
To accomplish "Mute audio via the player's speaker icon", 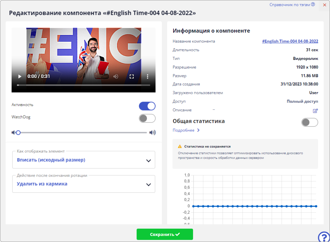I will [x=115, y=76].
